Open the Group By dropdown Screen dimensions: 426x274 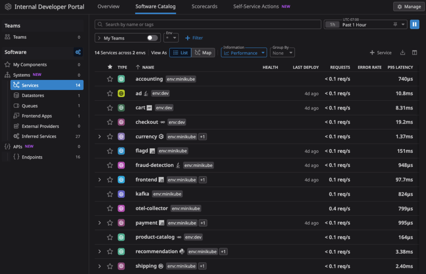(282, 52)
